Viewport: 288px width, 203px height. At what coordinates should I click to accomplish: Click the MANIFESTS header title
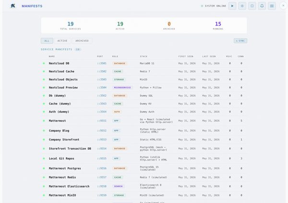[x=32, y=6]
